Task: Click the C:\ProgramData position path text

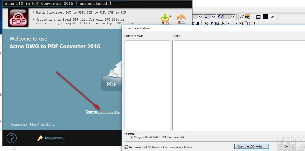Action: pos(158,137)
